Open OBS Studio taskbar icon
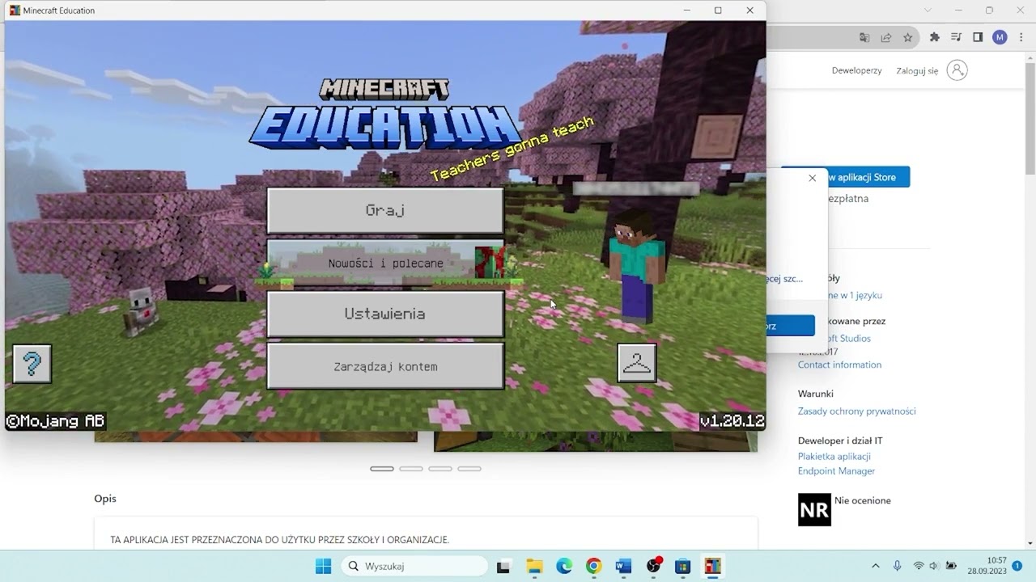The height and width of the screenshot is (582, 1036). click(x=654, y=566)
